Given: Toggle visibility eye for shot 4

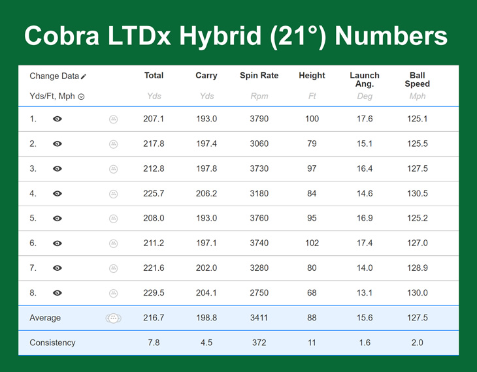Looking at the screenshot, I should pos(58,194).
